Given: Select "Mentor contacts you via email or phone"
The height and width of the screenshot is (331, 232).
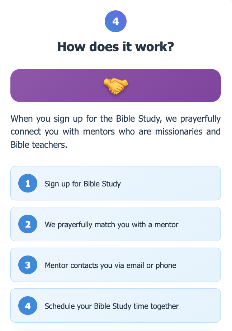Looking at the screenshot, I should tap(116, 265).
